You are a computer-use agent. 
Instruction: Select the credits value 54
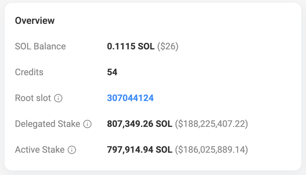112,72
